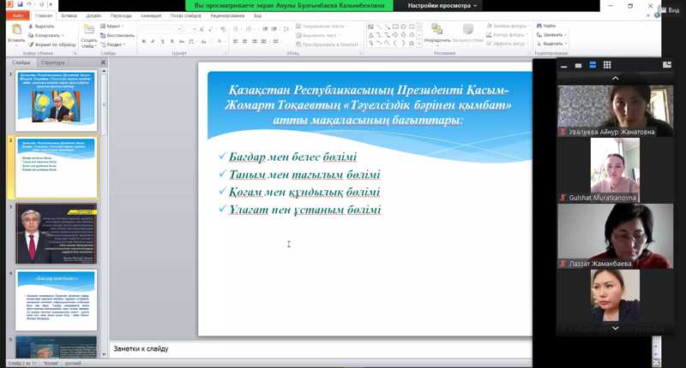Open the Настройки просмотра dropdown
The width and height of the screenshot is (686, 368).
point(443,5)
